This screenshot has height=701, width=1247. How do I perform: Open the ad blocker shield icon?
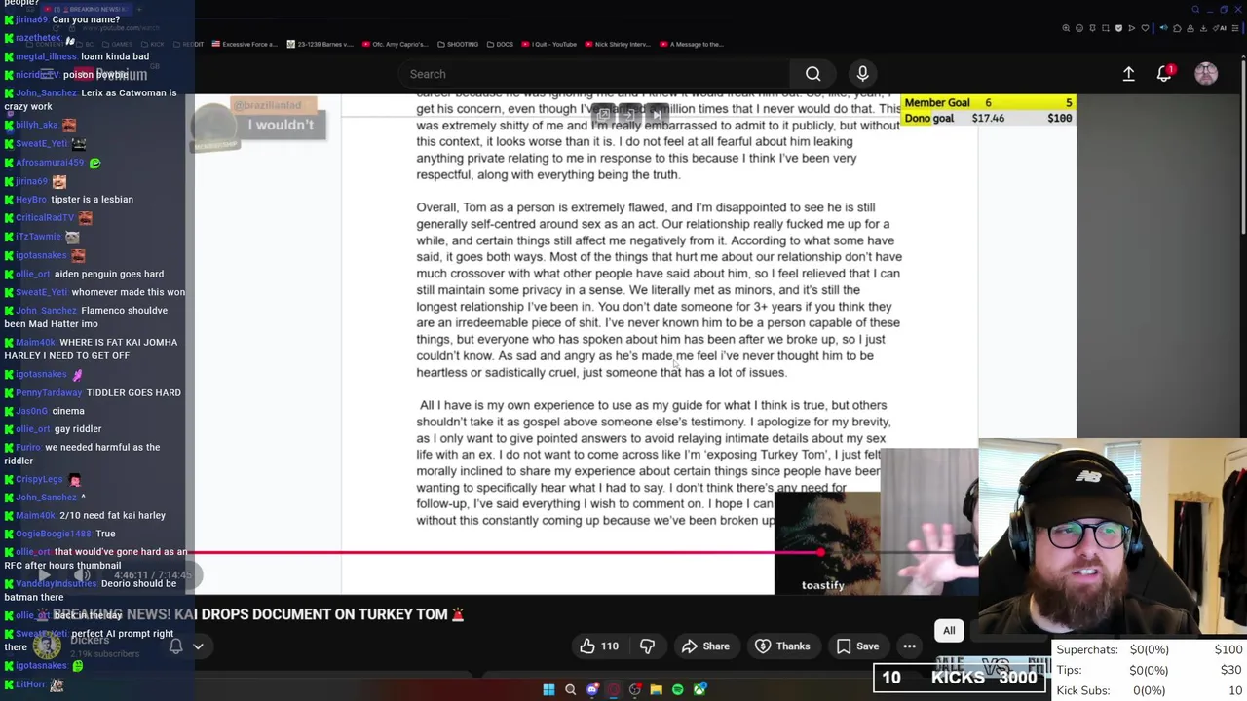click(1118, 28)
